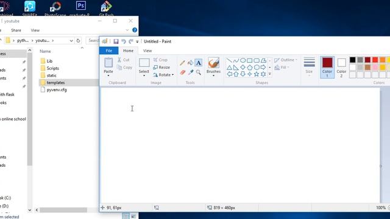
Task: Choose the Diamond shape
Action: click(x=243, y=68)
